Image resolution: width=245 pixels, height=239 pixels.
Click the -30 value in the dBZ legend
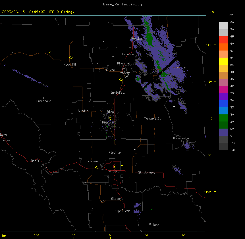pyautogui.click(x=233, y=150)
